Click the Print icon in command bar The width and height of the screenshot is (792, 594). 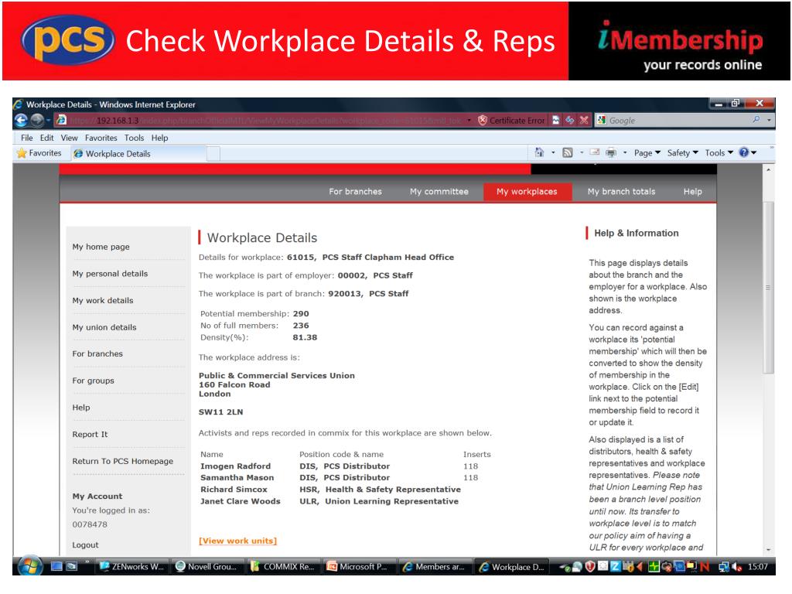(611, 152)
